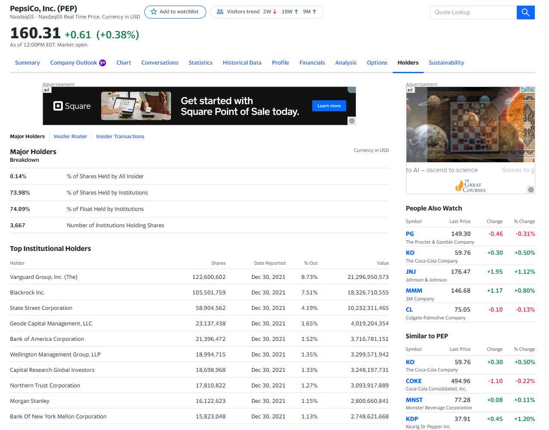549x430 pixels.
Task: Click the blue search magnifier button
Action: 525,12
